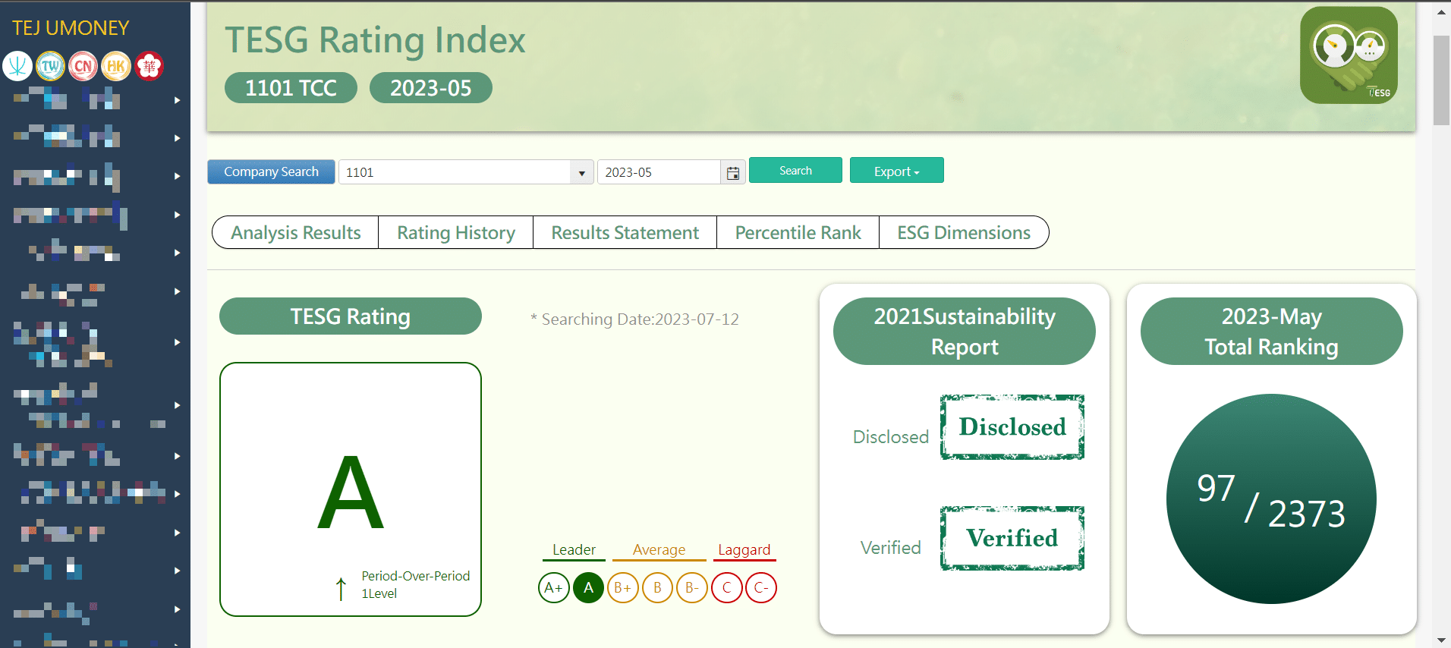Select the B rating circle
The width and height of the screenshot is (1451, 648).
pyautogui.click(x=657, y=588)
